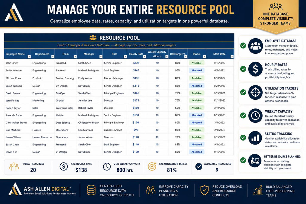The height and width of the screenshot is (204, 306).
Task: Select the 65% utilization target cell
Action: click(178, 108)
